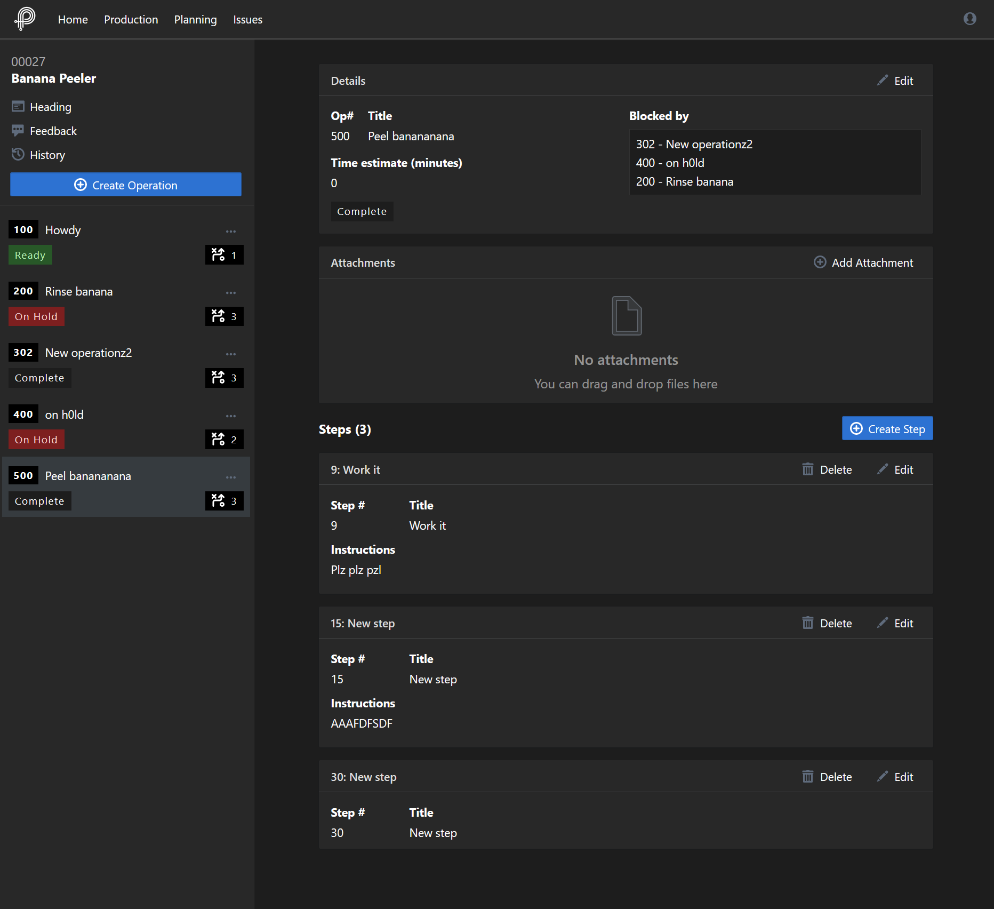Click the Add Attachment button
Screen dimensions: 994x909
click(863, 263)
